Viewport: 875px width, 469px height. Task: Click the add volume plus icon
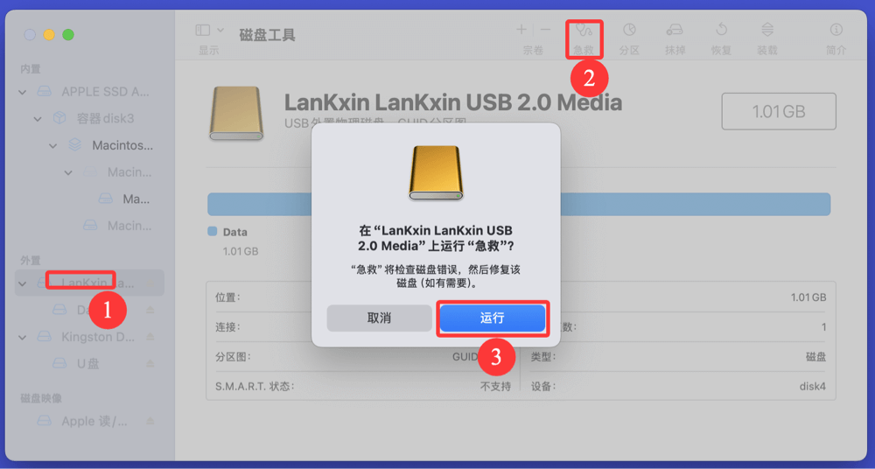521,30
